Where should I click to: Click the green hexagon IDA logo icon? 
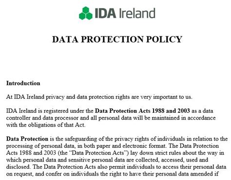pos(86,13)
